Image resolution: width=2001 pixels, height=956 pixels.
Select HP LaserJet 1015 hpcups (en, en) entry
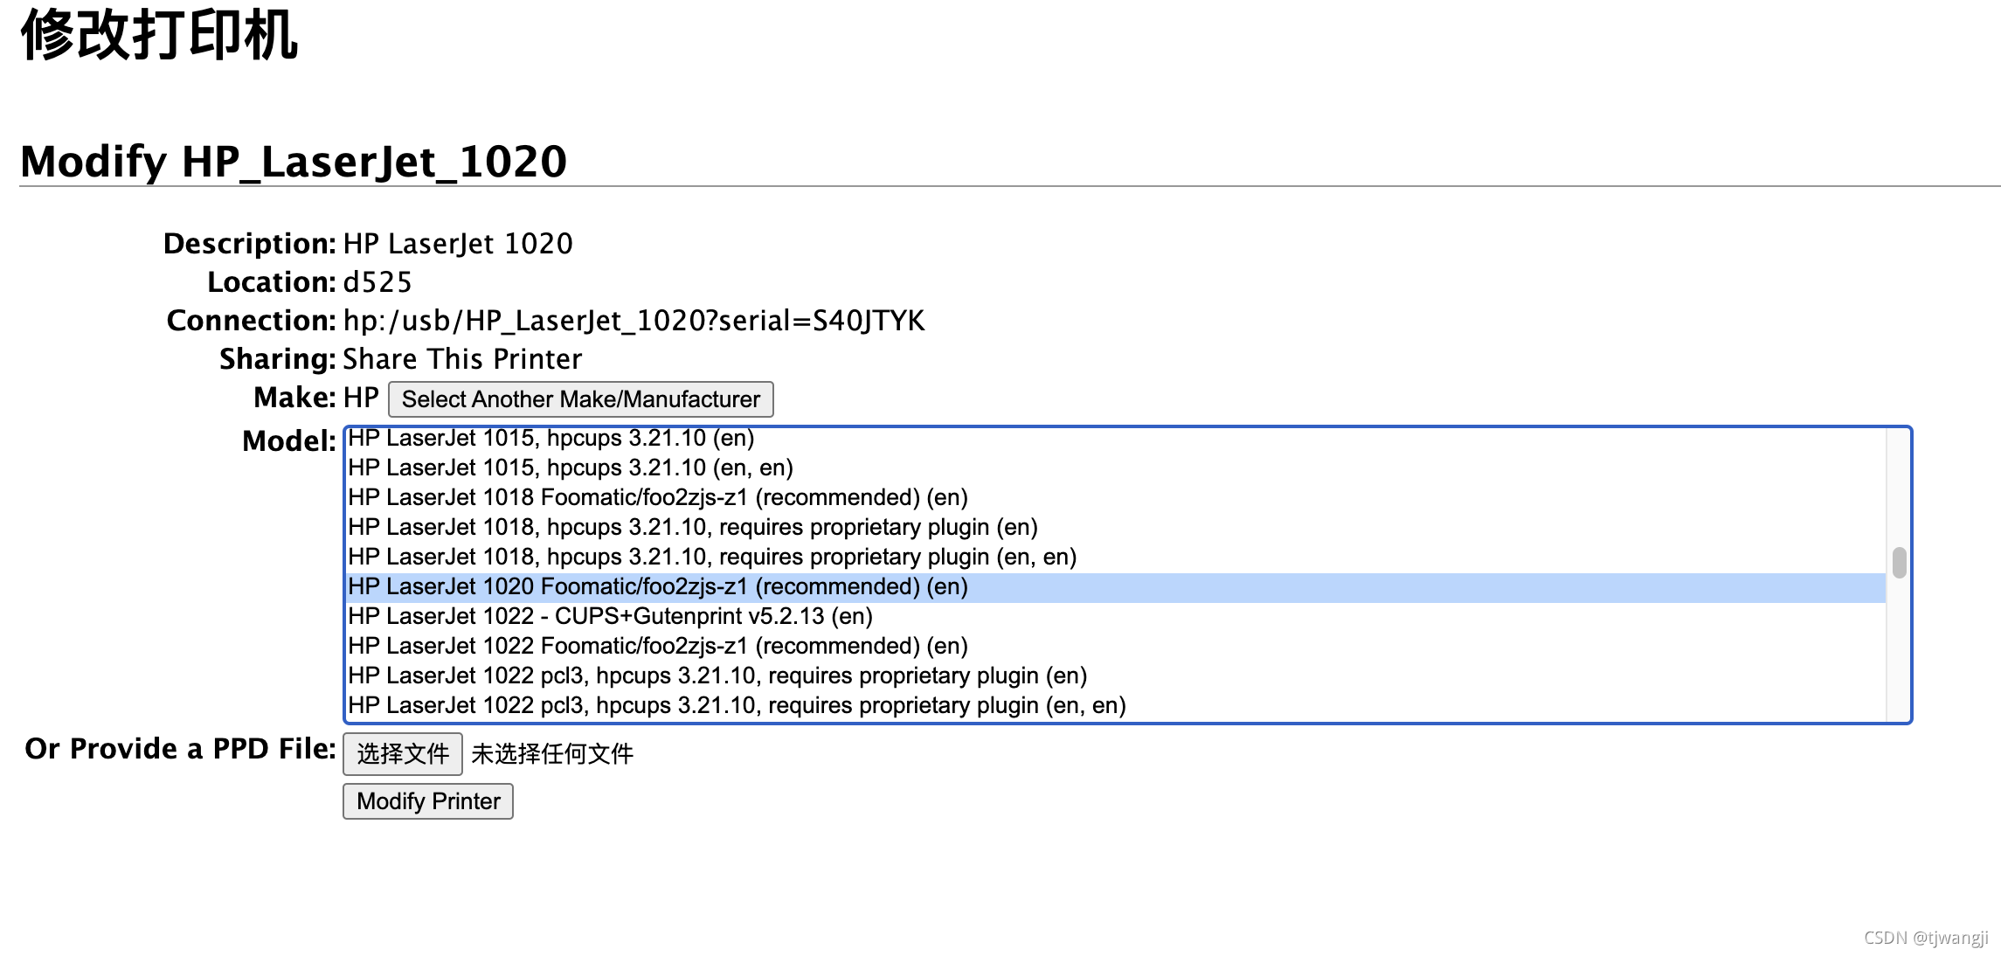[x=570, y=468]
